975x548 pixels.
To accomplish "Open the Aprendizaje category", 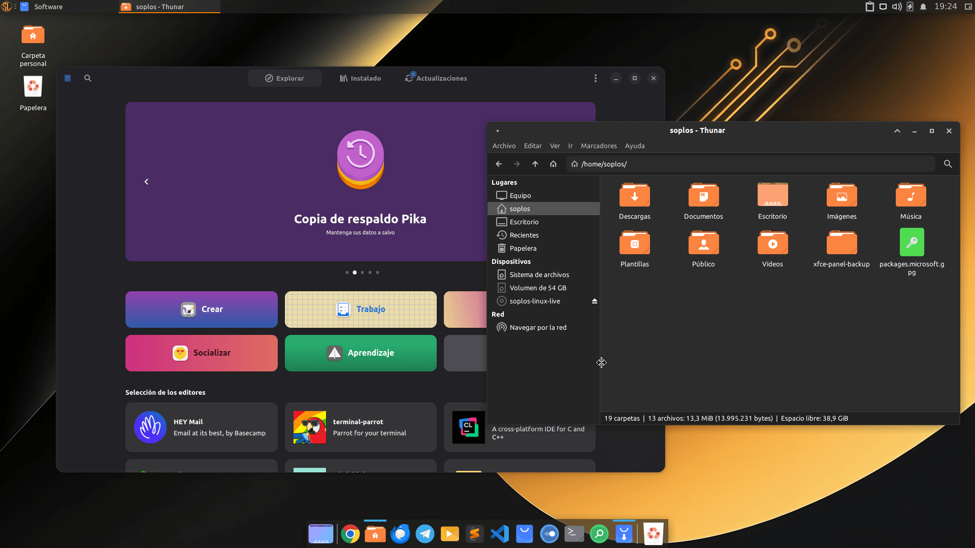I will click(361, 353).
